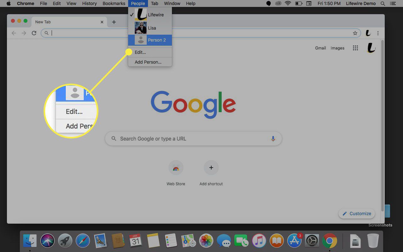403x252 pixels.
Task: Click the browser forward arrow
Action: tap(24, 33)
